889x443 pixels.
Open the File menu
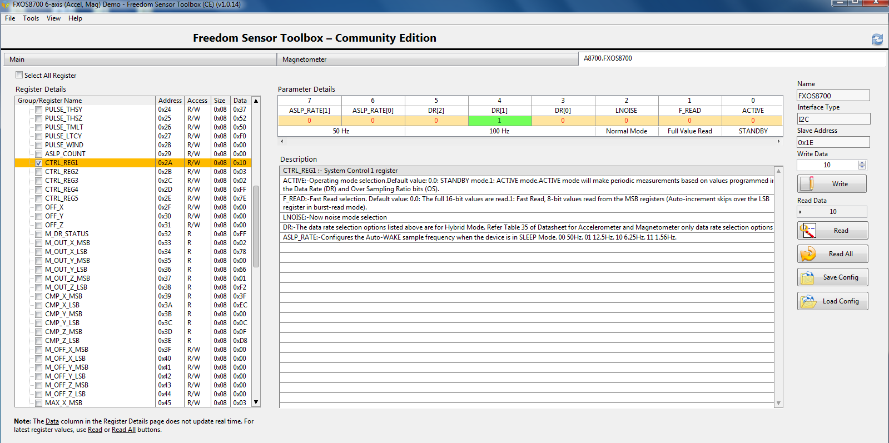10,18
